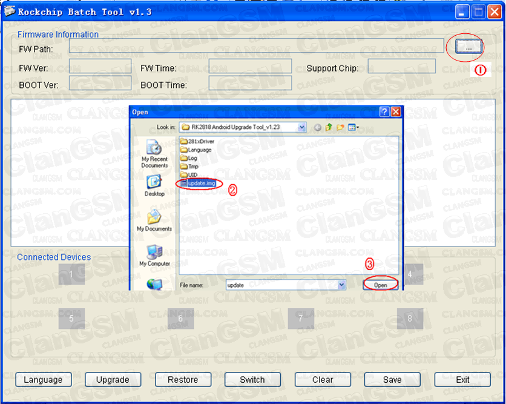506x404 pixels.
Task: Click the Exit button
Action: (463, 379)
